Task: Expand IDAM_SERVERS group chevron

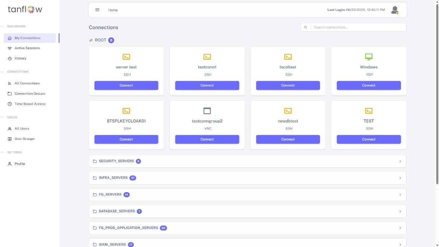Action: (400, 245)
